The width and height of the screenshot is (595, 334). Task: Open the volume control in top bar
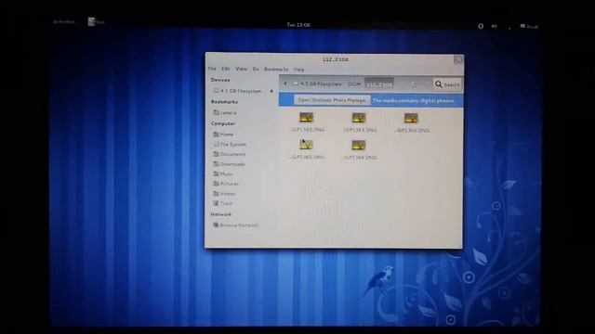click(x=494, y=26)
